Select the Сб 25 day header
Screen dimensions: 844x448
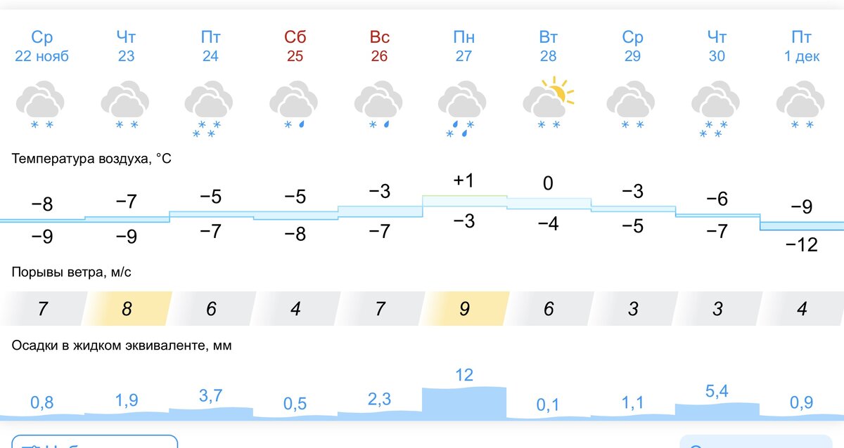click(295, 47)
